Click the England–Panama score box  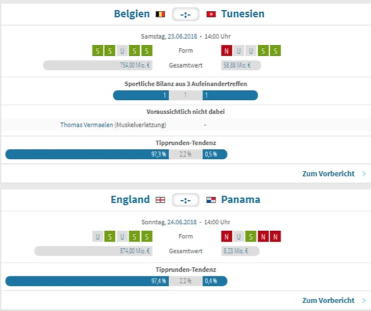tap(185, 200)
